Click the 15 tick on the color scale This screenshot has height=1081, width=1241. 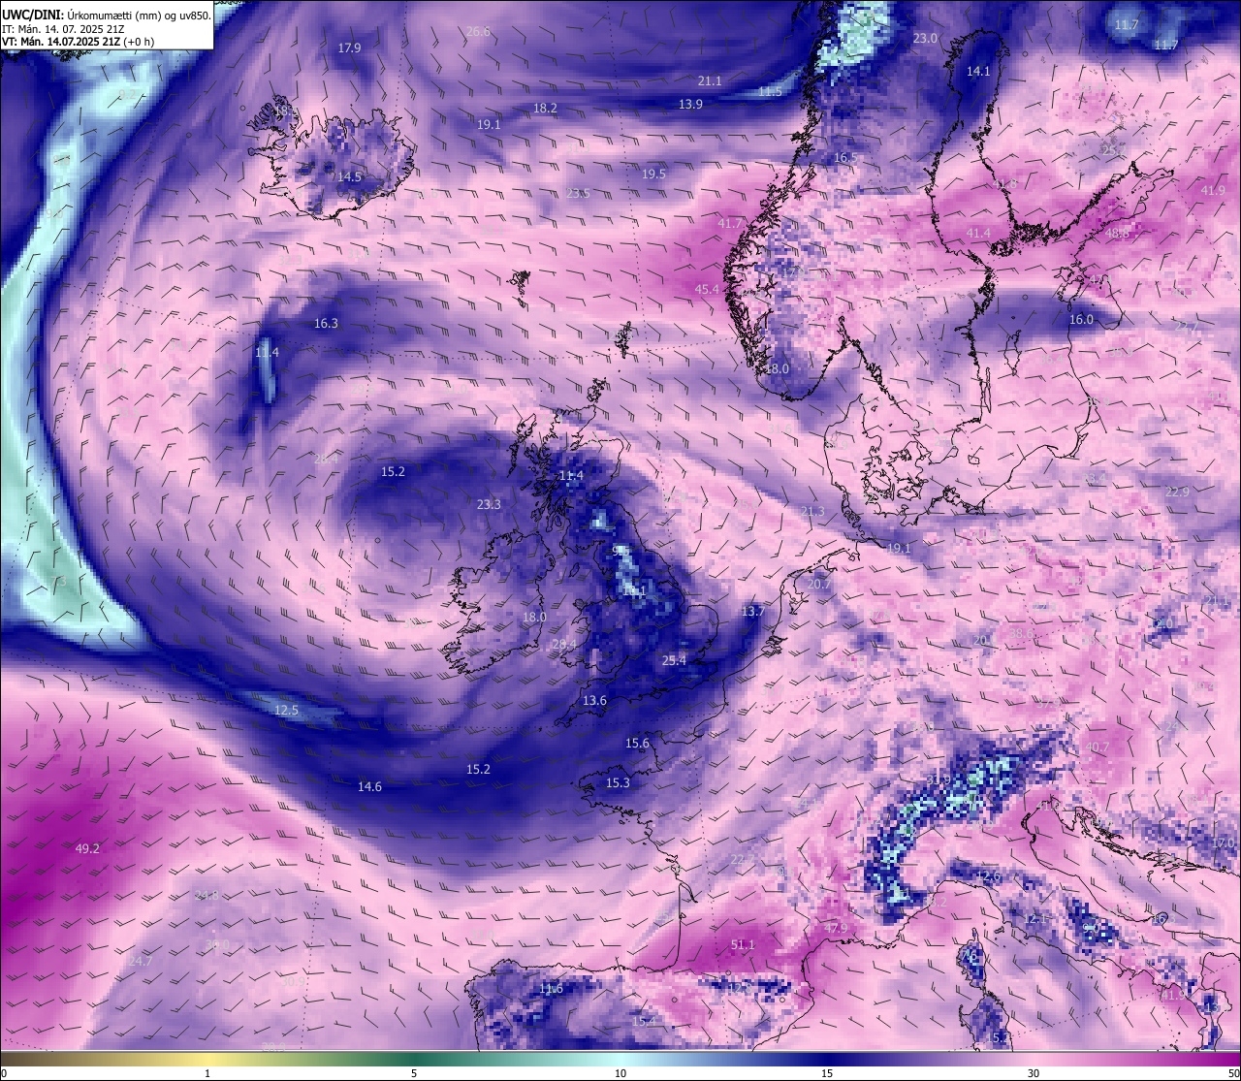(827, 1072)
